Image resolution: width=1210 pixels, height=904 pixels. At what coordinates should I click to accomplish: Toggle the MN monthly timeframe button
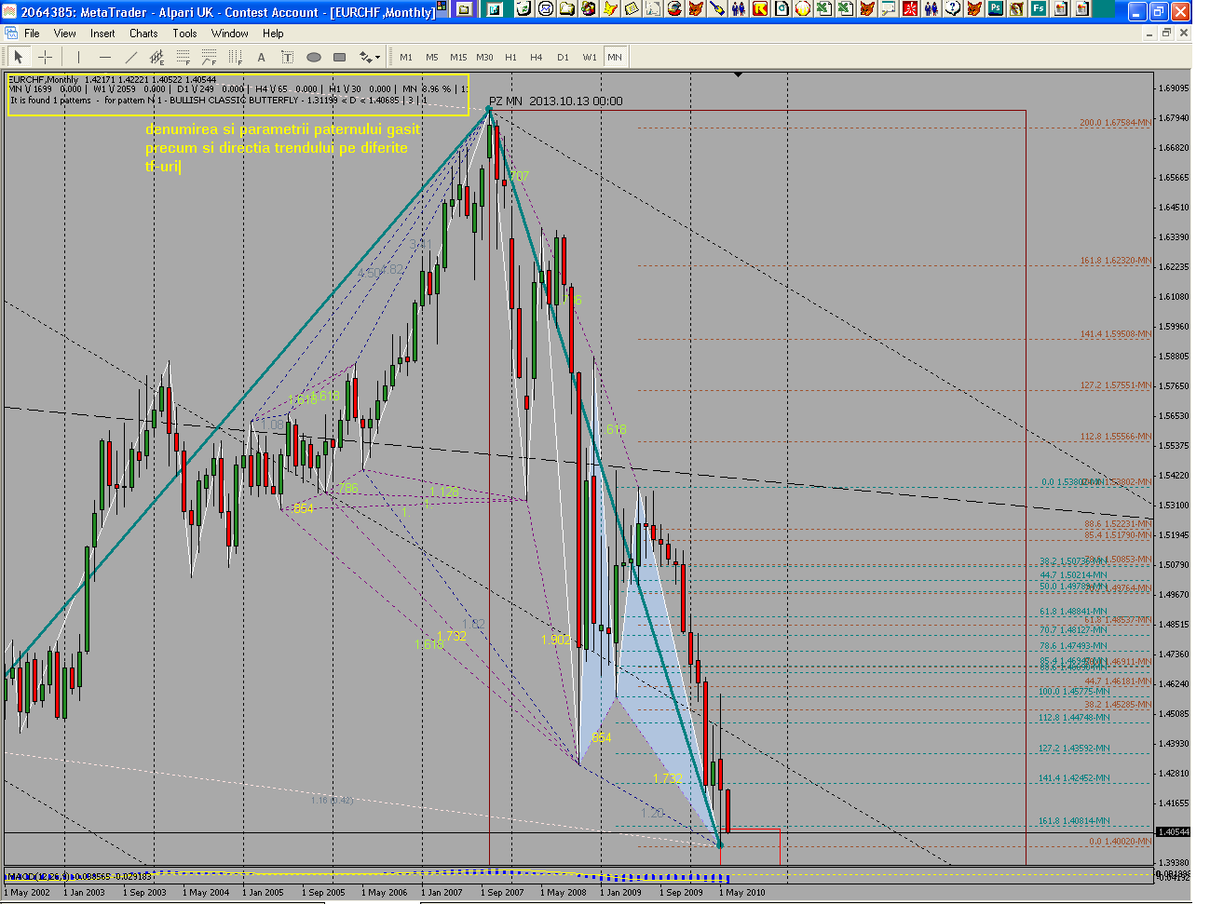[x=615, y=57]
